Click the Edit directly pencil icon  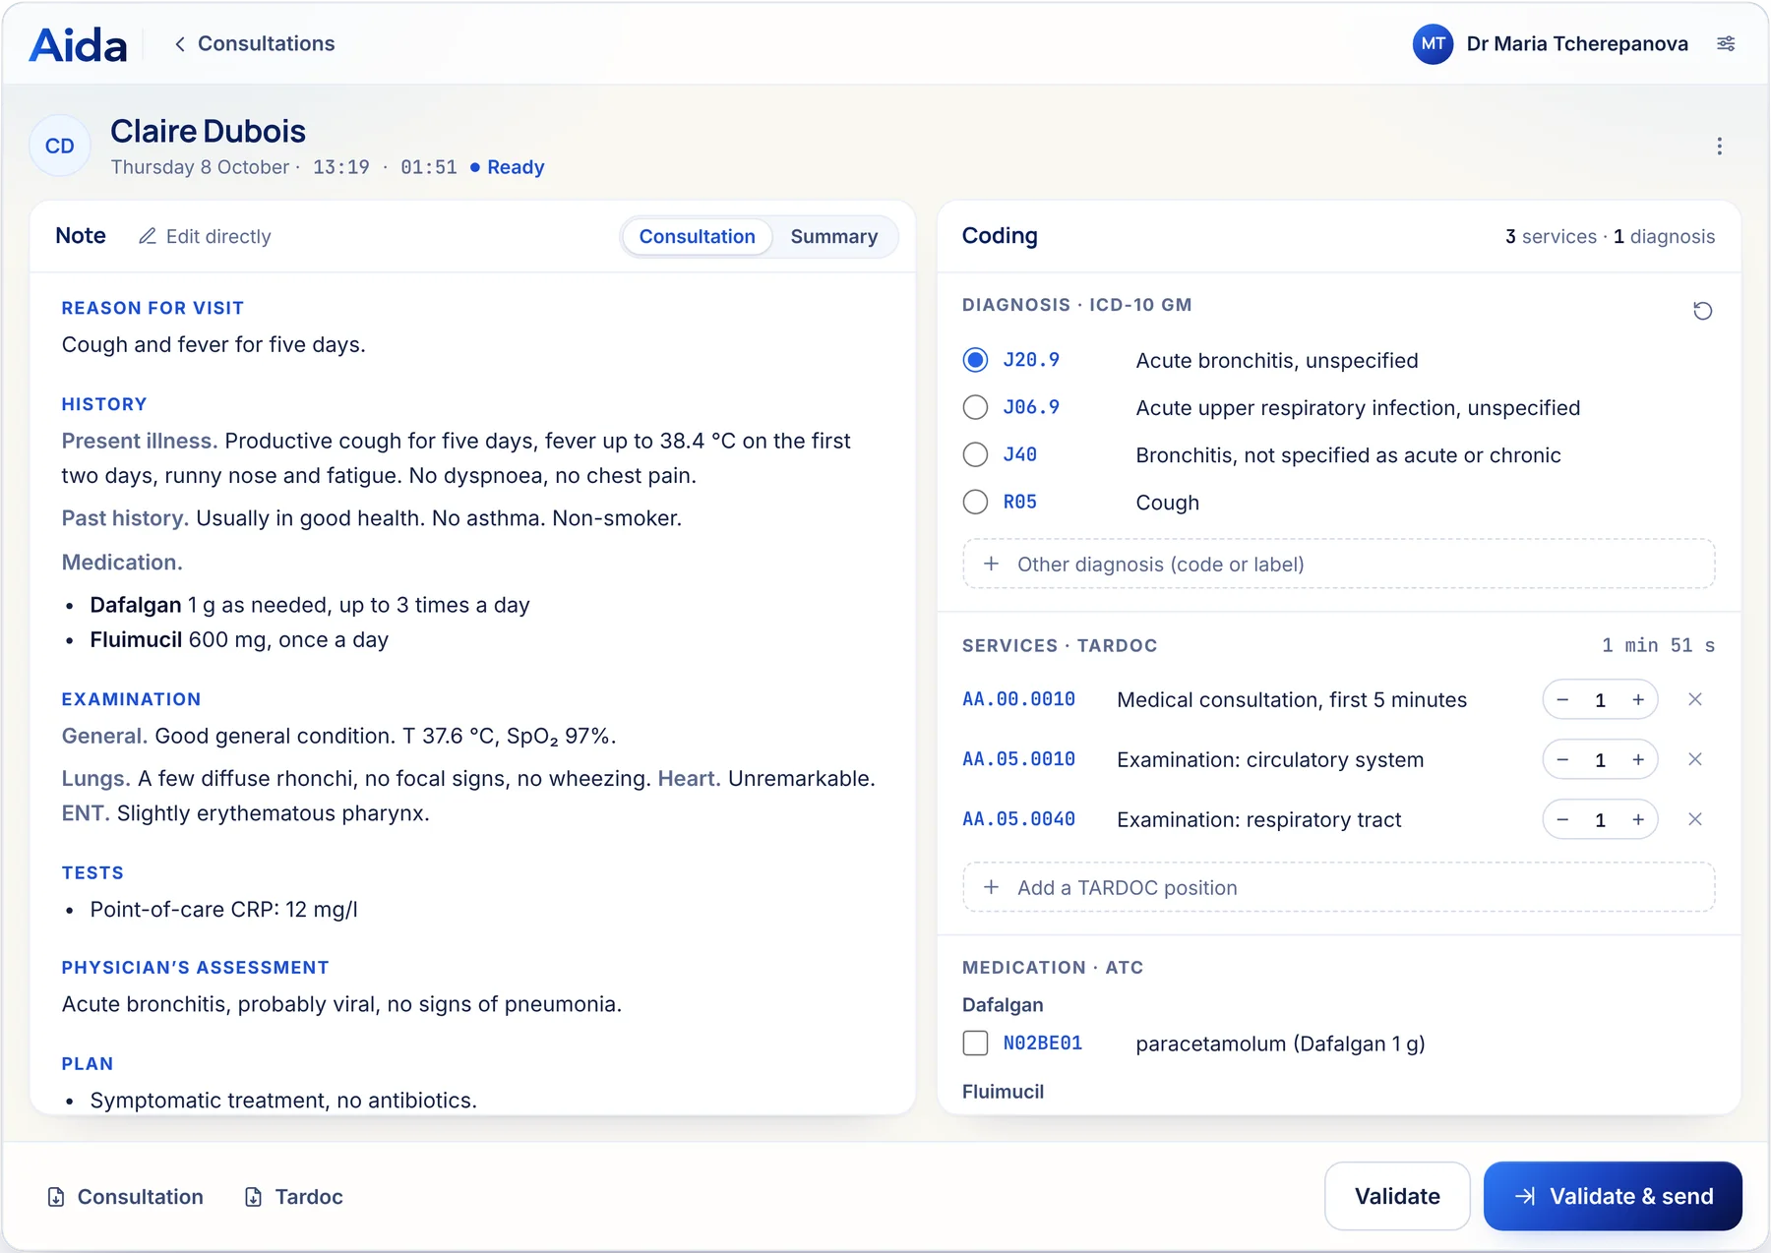tap(148, 236)
